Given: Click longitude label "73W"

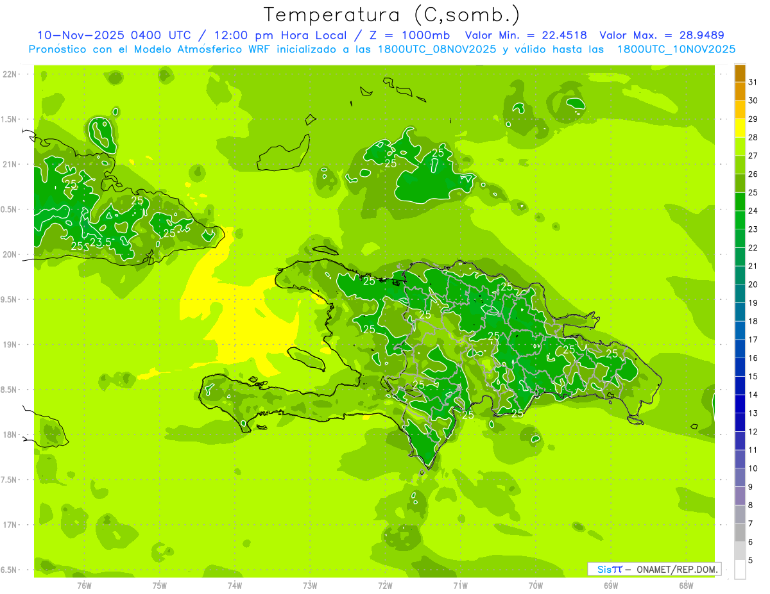Looking at the screenshot, I should click(x=310, y=586).
